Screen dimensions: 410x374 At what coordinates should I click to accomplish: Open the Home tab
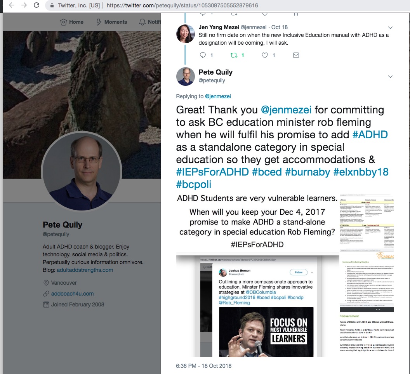coord(72,22)
